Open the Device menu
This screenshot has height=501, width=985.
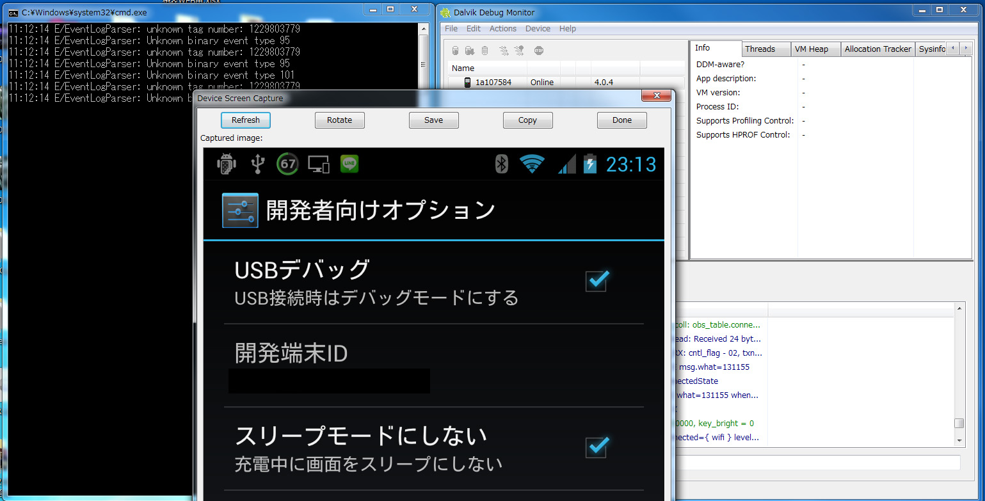tap(538, 29)
